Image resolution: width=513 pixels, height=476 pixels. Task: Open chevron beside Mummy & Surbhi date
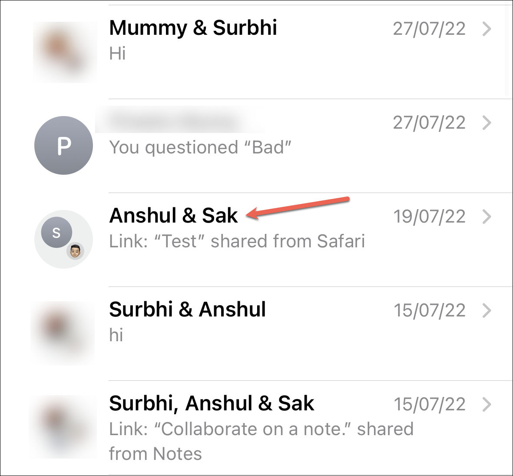pos(487,29)
